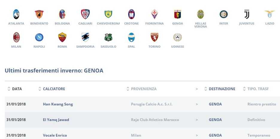This screenshot has width=280, height=139.
Task: Open the Inter club crest
Action: (223, 14)
